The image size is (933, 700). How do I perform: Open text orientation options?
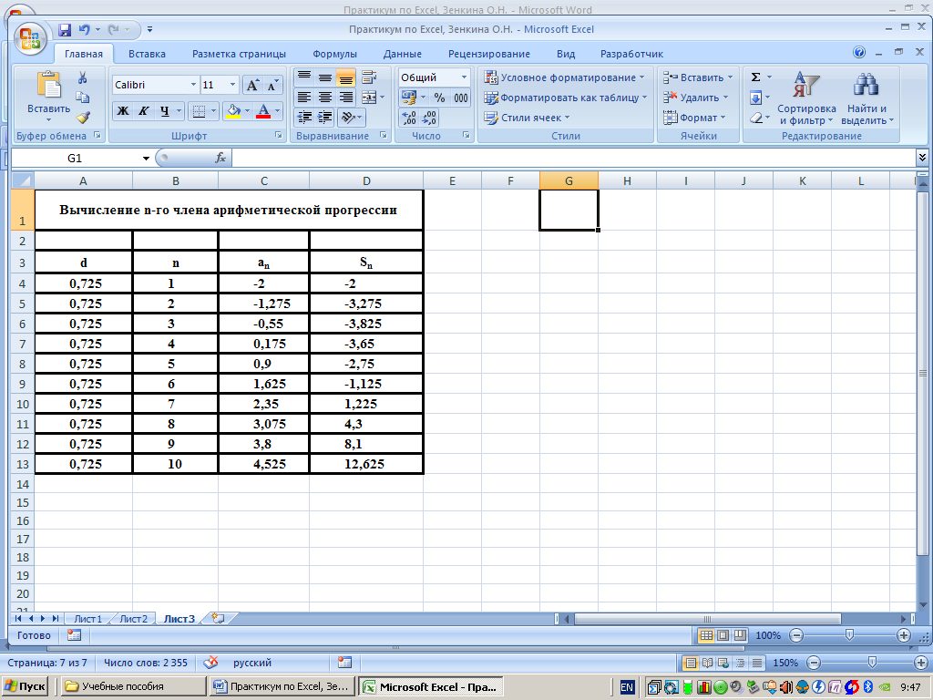(351, 118)
